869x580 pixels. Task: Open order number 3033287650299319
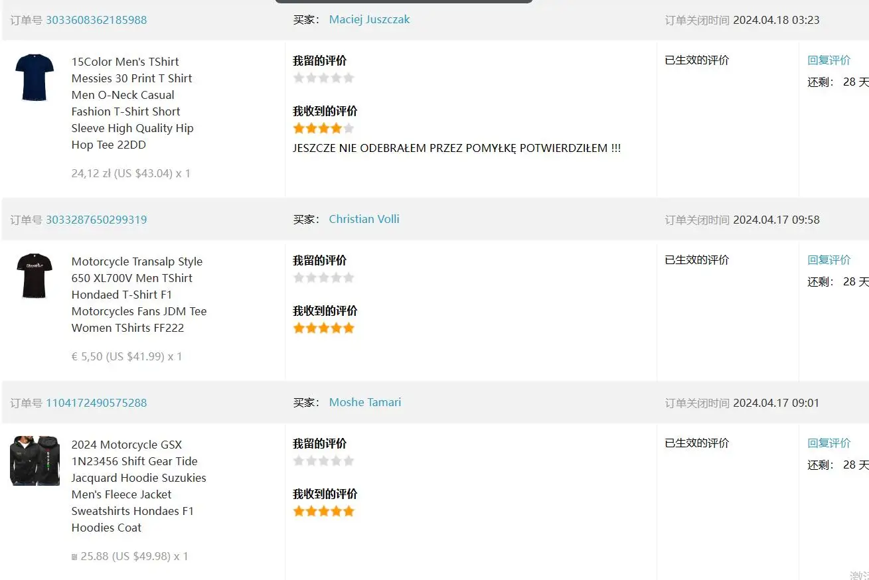click(x=96, y=220)
